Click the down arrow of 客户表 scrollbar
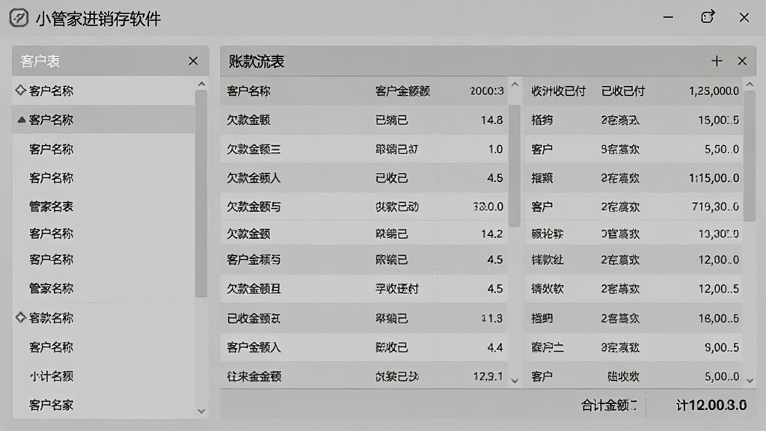Image resolution: width=766 pixels, height=431 pixels. (201, 412)
